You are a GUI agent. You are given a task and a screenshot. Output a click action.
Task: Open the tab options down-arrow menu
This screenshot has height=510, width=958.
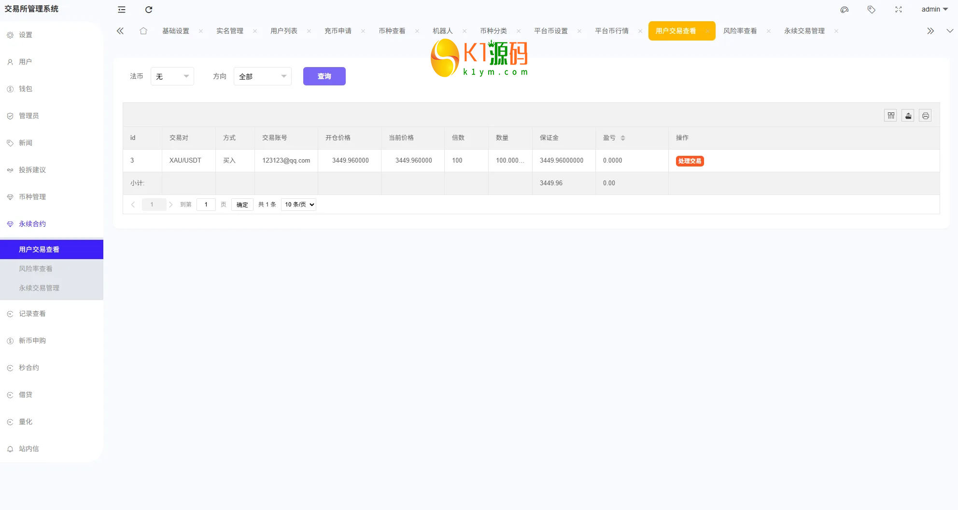click(950, 31)
